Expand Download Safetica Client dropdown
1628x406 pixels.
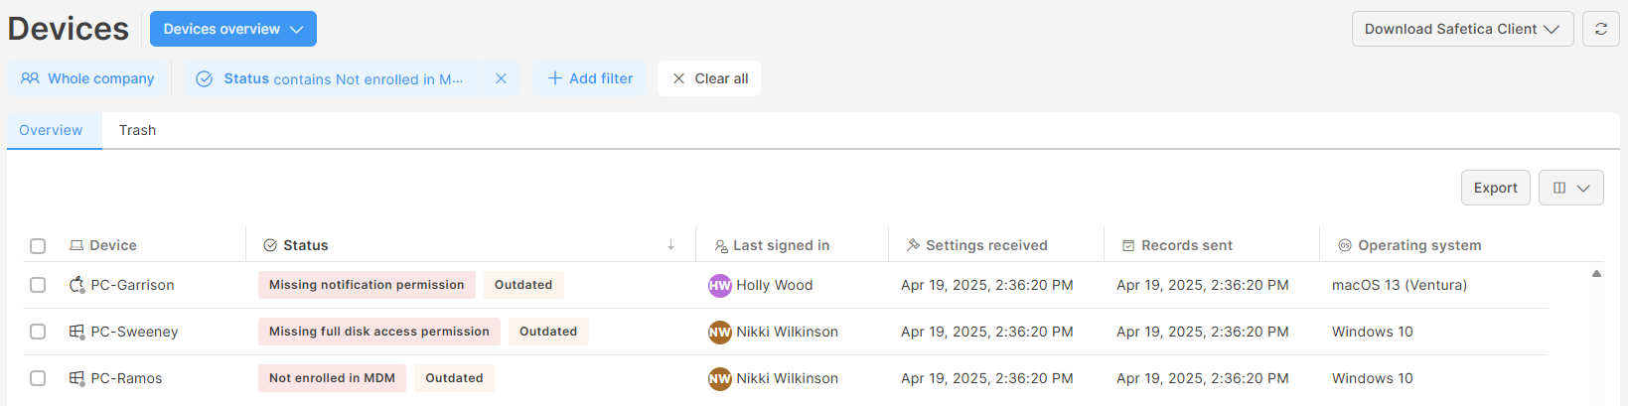click(x=1462, y=29)
